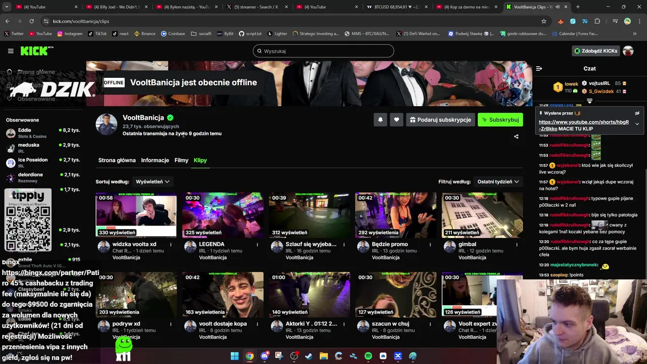647x364 pixels.
Task: Expand the pinned message chevron
Action: [x=637, y=124]
